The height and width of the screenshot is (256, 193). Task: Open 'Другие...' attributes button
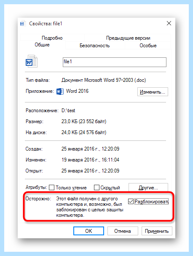(x=148, y=187)
